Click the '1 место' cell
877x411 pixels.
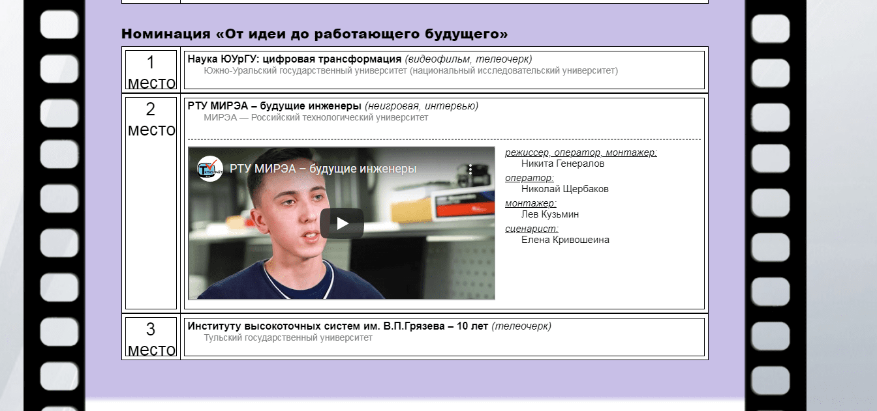click(151, 70)
